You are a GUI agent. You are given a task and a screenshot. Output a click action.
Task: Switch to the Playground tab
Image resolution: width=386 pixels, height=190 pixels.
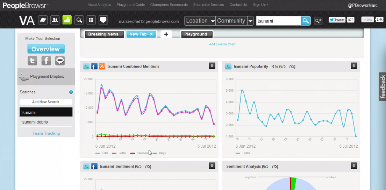click(196, 34)
